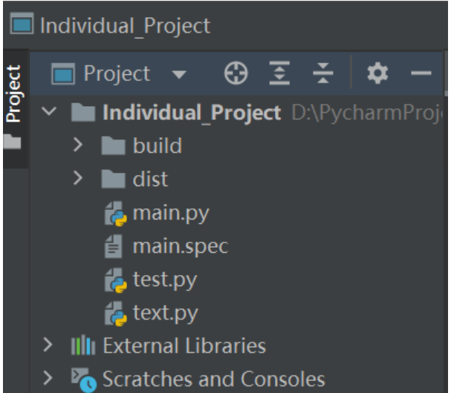Click the Individual_Project title in the navigation bar
The image size is (451, 393).
pyautogui.click(x=126, y=26)
